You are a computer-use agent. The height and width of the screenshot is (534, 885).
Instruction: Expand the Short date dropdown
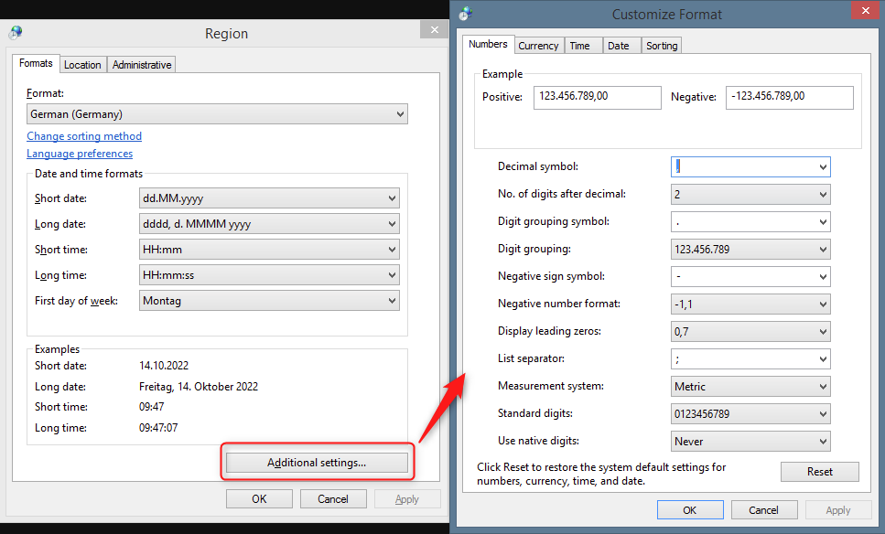[x=269, y=198]
